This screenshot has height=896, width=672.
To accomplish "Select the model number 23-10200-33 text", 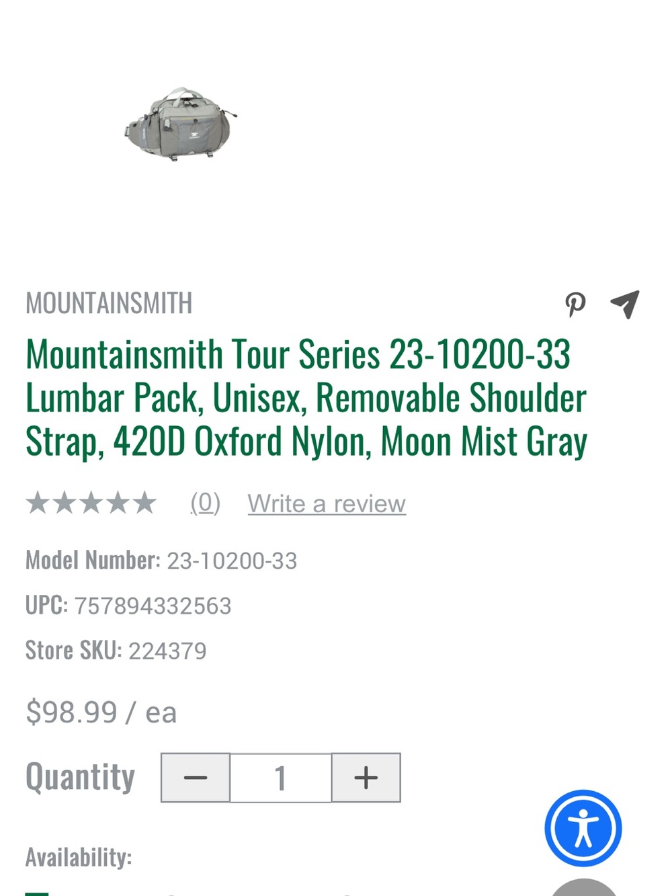I will (232, 561).
